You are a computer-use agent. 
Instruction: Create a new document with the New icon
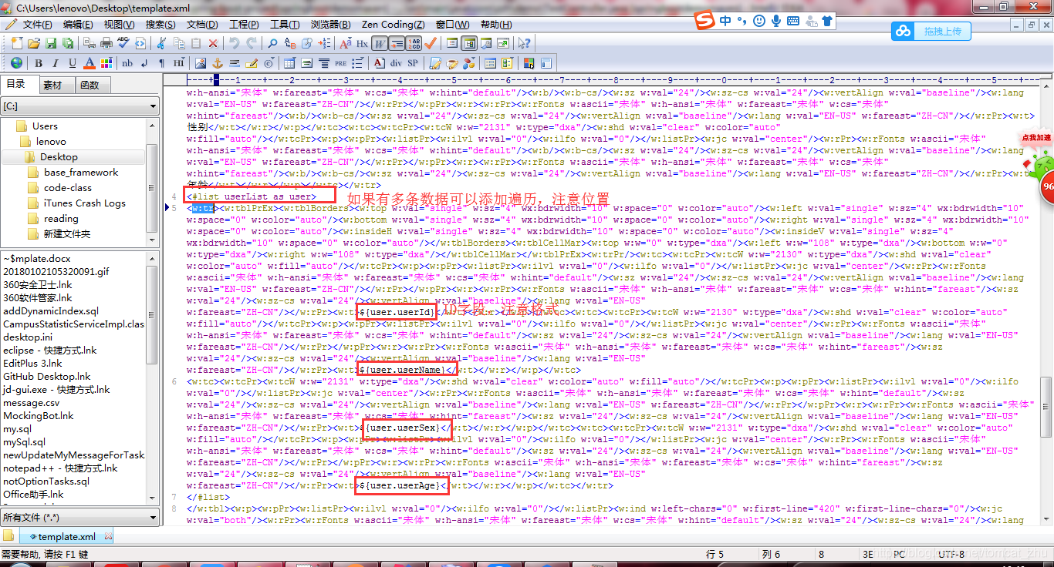point(17,43)
